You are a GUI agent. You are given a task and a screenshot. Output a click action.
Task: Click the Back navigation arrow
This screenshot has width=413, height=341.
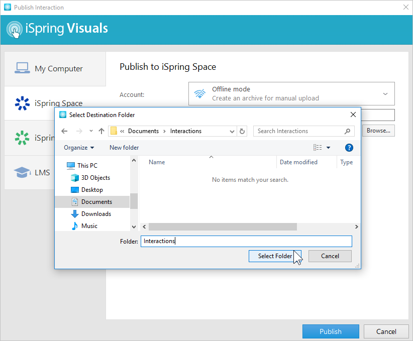[64, 131]
